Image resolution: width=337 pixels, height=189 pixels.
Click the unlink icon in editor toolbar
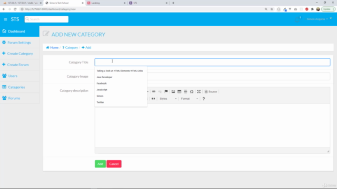tap(160, 91)
